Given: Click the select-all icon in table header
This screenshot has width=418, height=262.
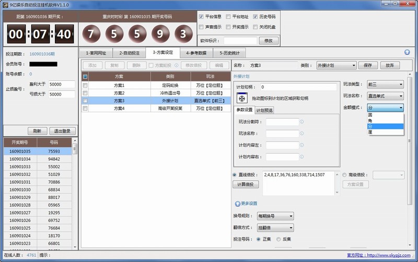Looking at the screenshot, I should 85,76.
